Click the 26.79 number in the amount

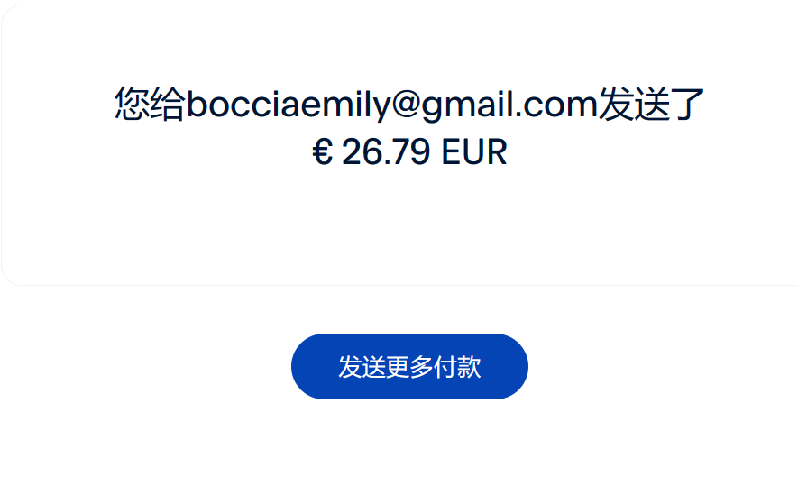pos(386,151)
